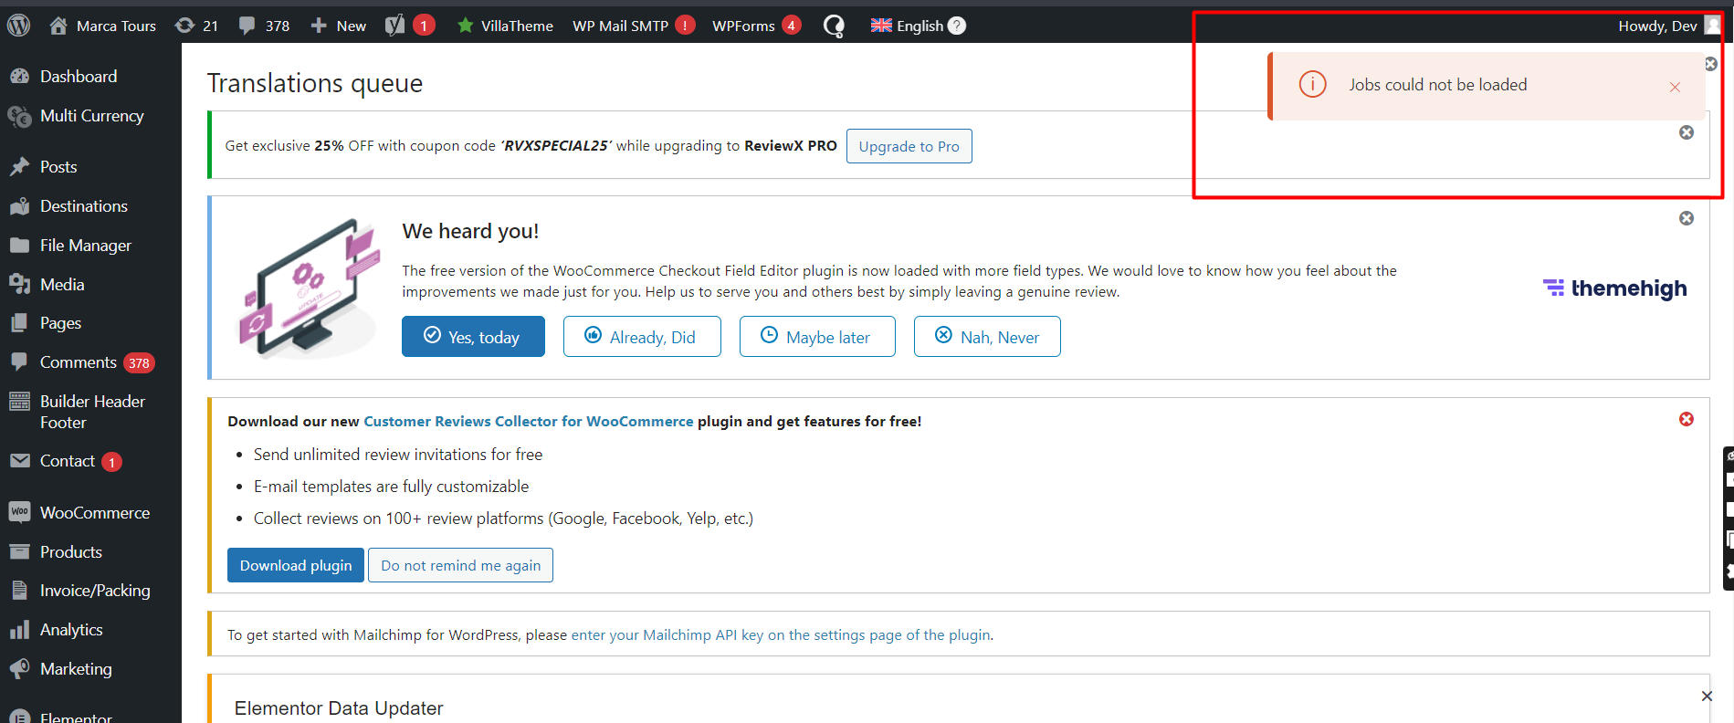This screenshot has width=1734, height=723.
Task: Open WP Mail SMTP admin bar item
Action: [634, 26]
